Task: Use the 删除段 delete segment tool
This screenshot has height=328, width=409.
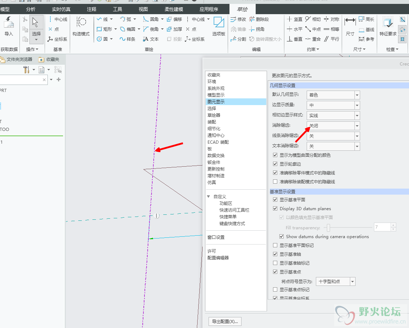Action: [259, 19]
